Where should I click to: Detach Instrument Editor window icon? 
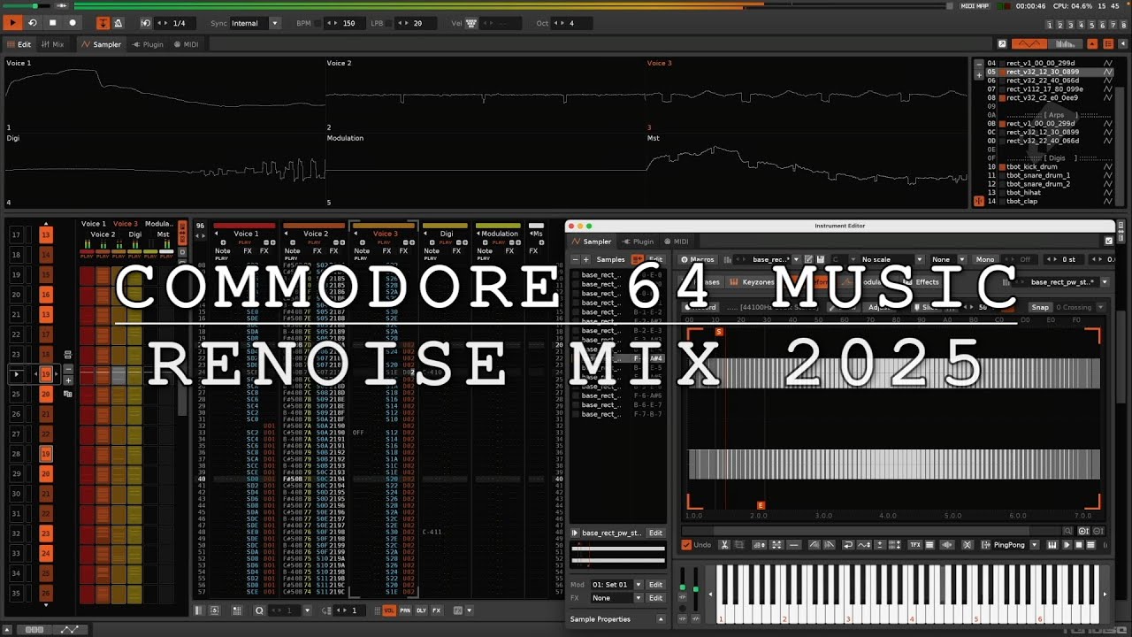pyautogui.click(x=1109, y=241)
